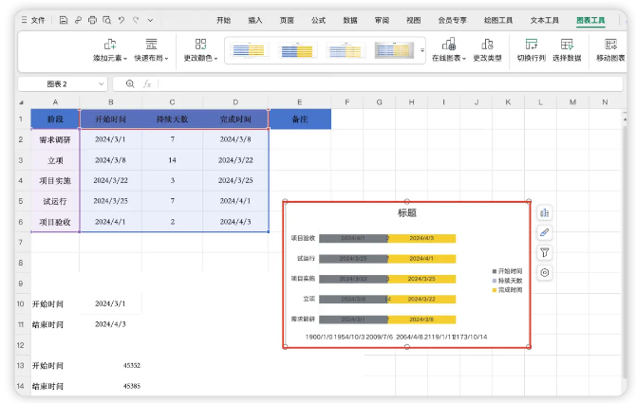This screenshot has width=636, height=403.
Task: Open the 文件 menu
Action: [x=33, y=20]
